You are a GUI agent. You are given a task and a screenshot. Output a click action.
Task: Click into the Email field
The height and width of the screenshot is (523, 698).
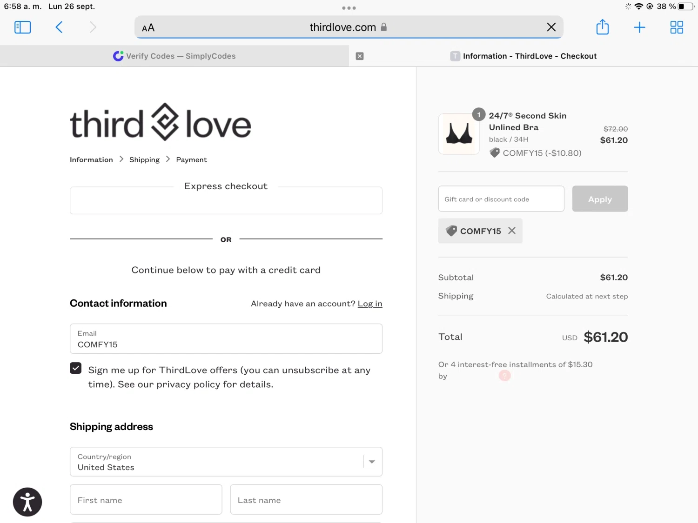226,339
